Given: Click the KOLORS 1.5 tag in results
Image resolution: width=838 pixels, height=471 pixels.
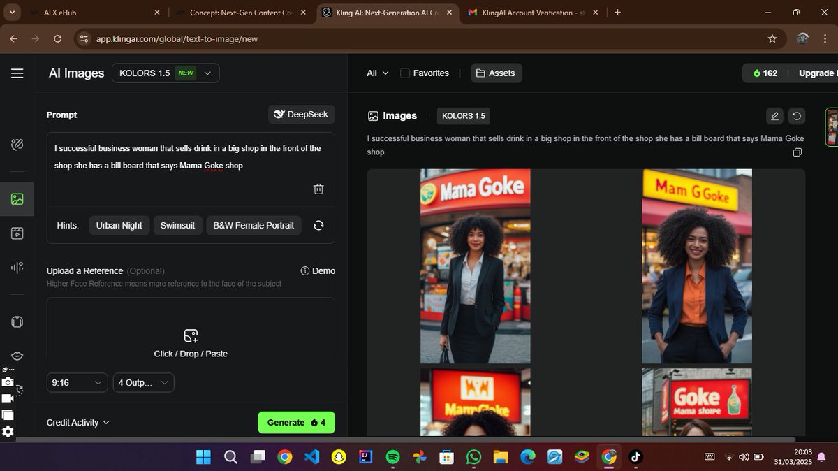Looking at the screenshot, I should point(463,116).
